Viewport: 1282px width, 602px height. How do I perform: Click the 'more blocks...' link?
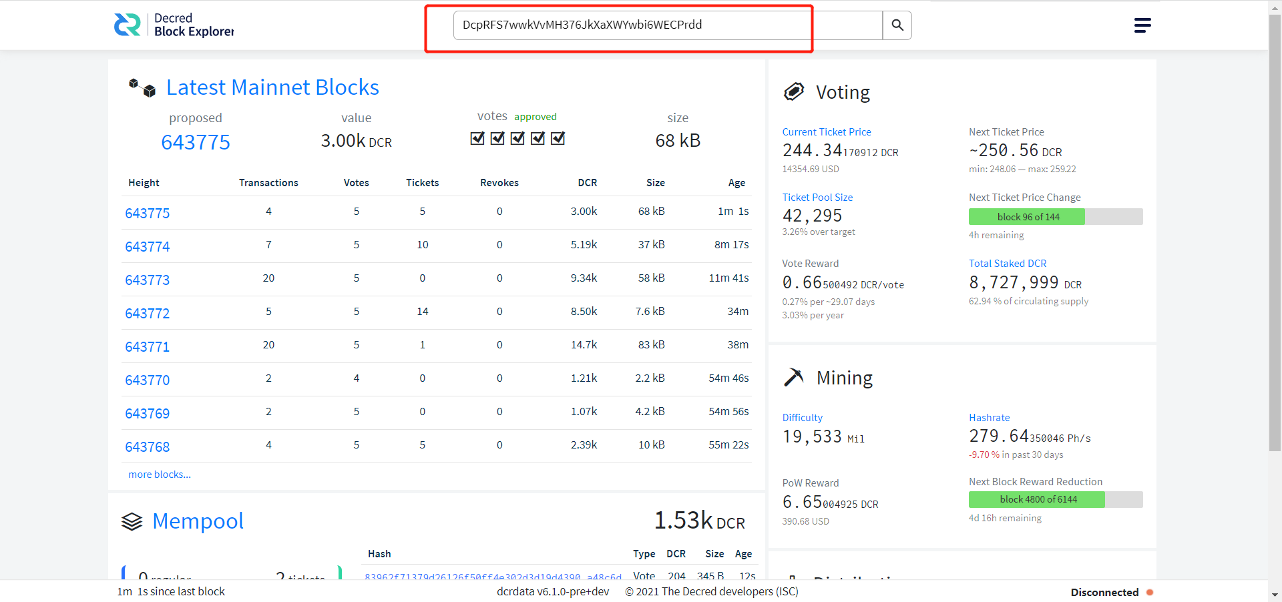[x=160, y=475]
